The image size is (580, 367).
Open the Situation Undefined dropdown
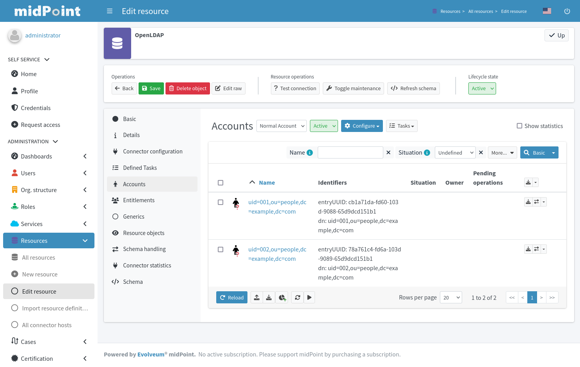click(455, 152)
